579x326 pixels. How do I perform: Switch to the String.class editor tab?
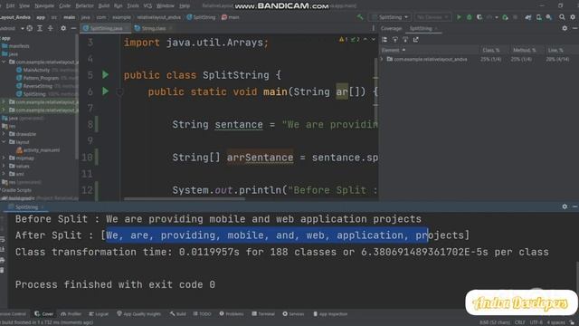pyautogui.click(x=153, y=28)
